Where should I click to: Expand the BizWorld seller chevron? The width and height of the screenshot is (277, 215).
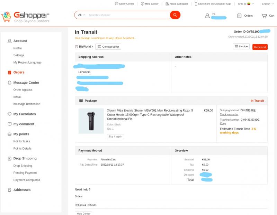click(92, 47)
